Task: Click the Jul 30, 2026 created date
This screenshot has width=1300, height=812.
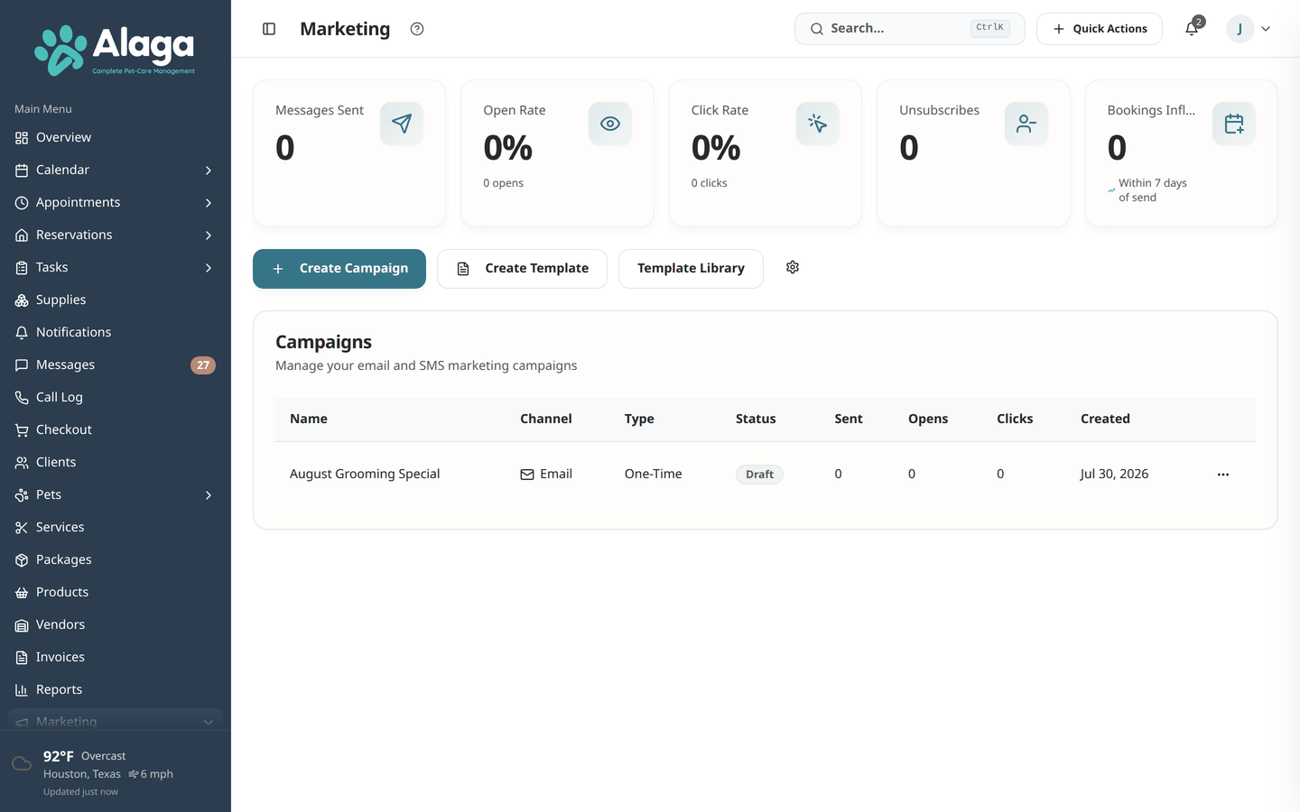Action: 1114,475
